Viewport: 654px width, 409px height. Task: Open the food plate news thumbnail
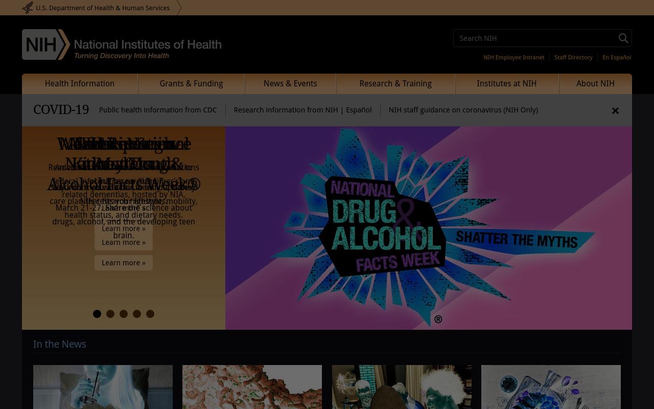[551, 387]
